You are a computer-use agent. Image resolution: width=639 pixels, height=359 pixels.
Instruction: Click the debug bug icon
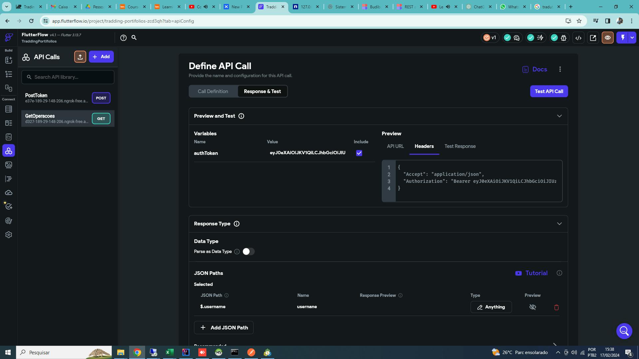(x=563, y=38)
